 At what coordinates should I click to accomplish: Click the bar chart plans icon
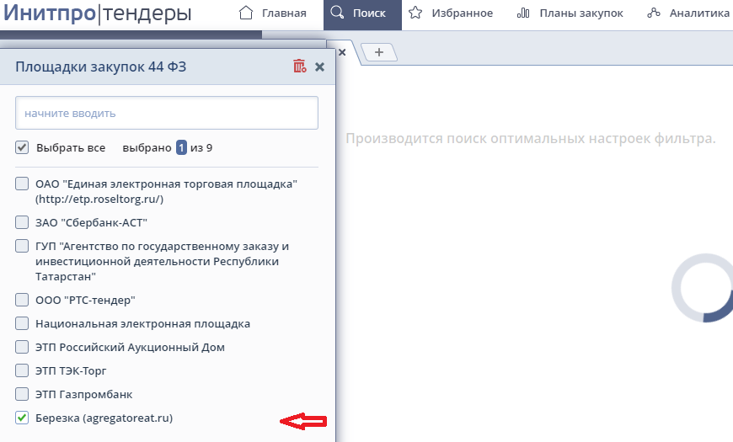(523, 13)
